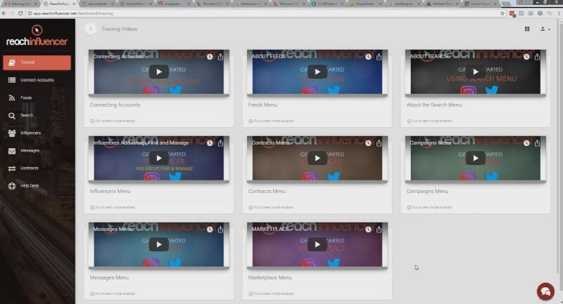Click watch-later icon on Contracts Menu video
This screenshot has width=563, height=304.
coord(368,143)
